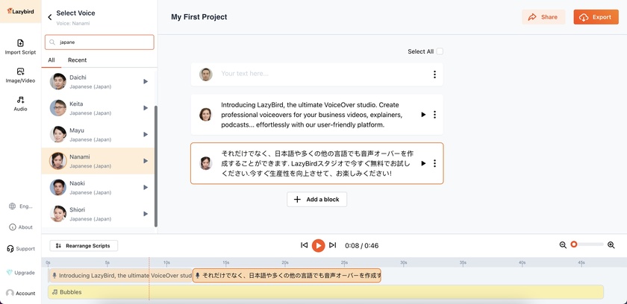
Task: Click the Upgrade option
Action: click(x=20, y=273)
